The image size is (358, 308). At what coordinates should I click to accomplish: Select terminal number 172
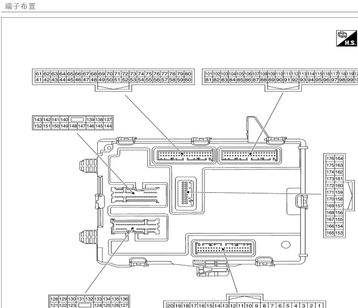[x=330, y=186]
